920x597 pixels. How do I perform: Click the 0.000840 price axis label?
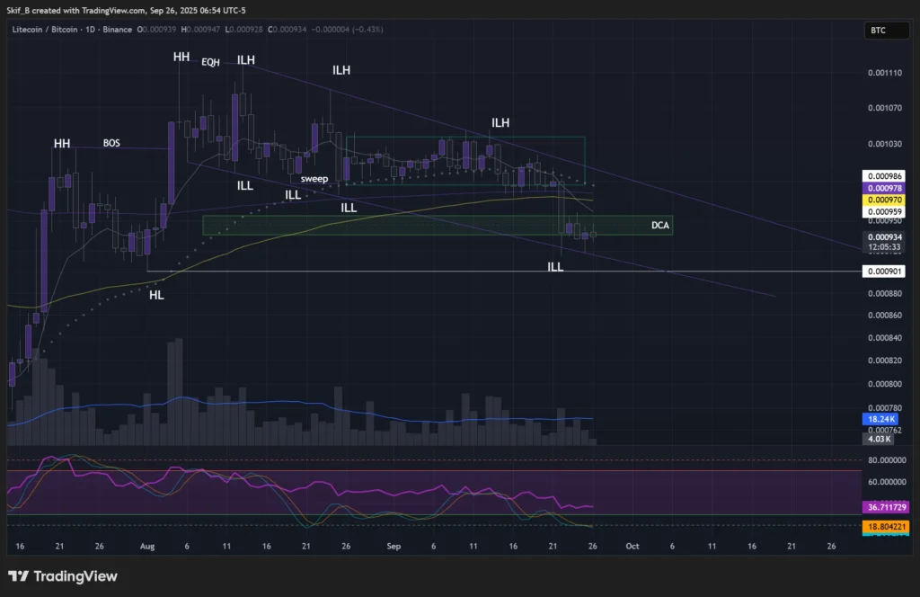click(885, 337)
